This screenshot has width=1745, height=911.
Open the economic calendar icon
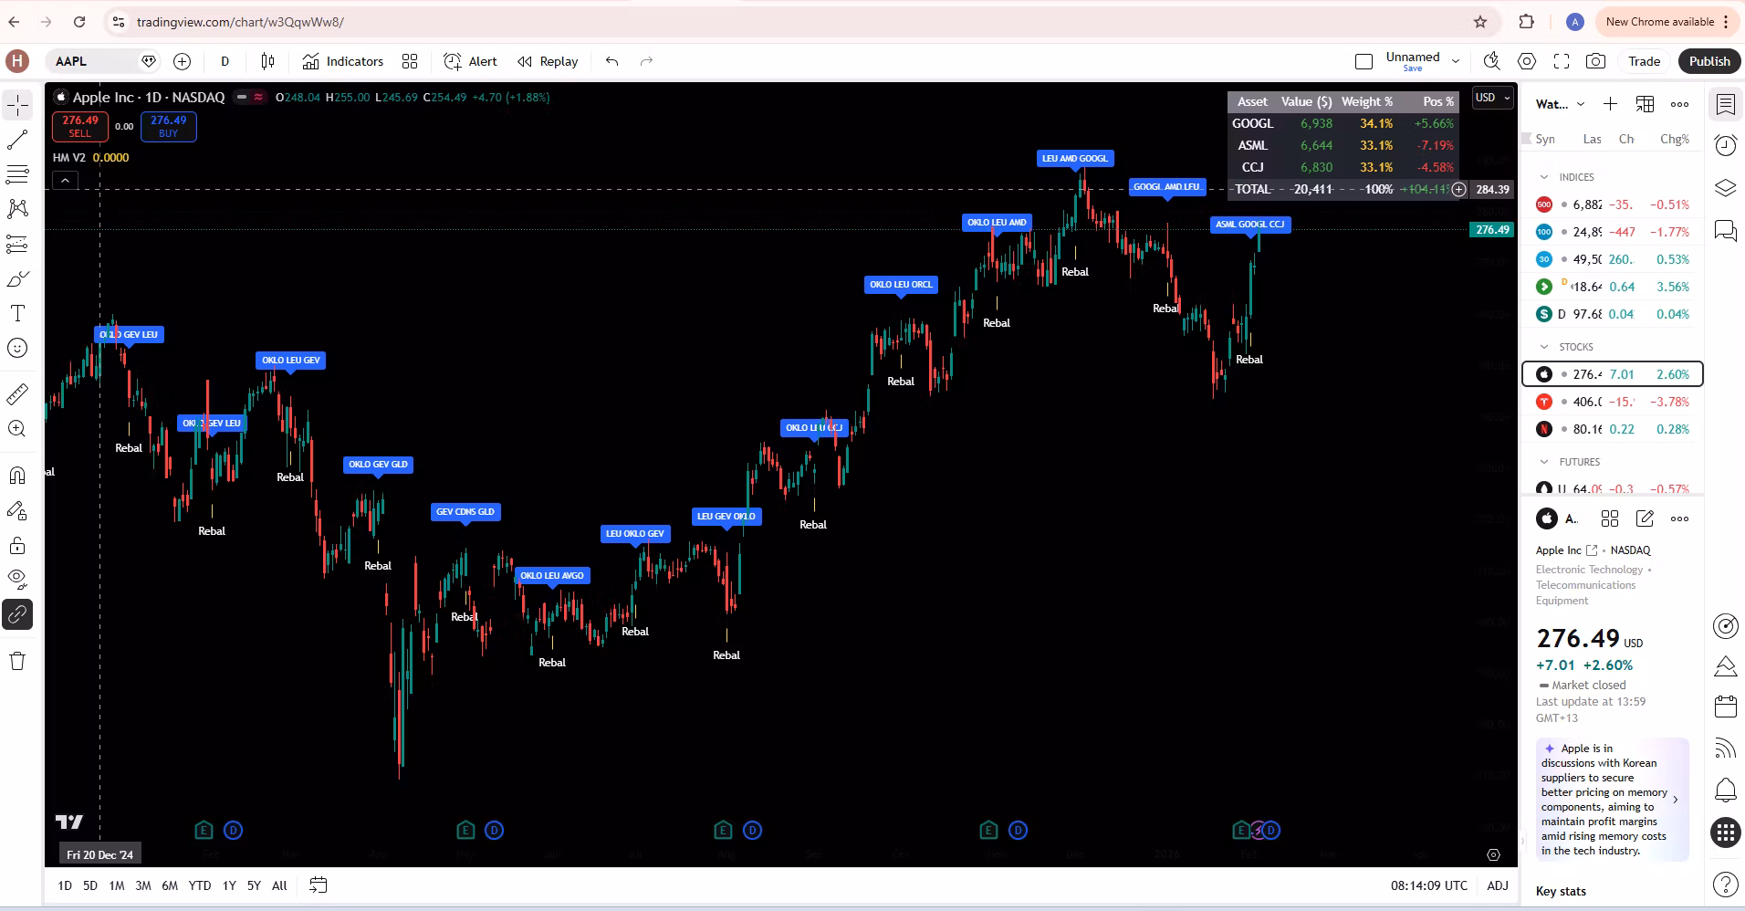[x=1725, y=706]
